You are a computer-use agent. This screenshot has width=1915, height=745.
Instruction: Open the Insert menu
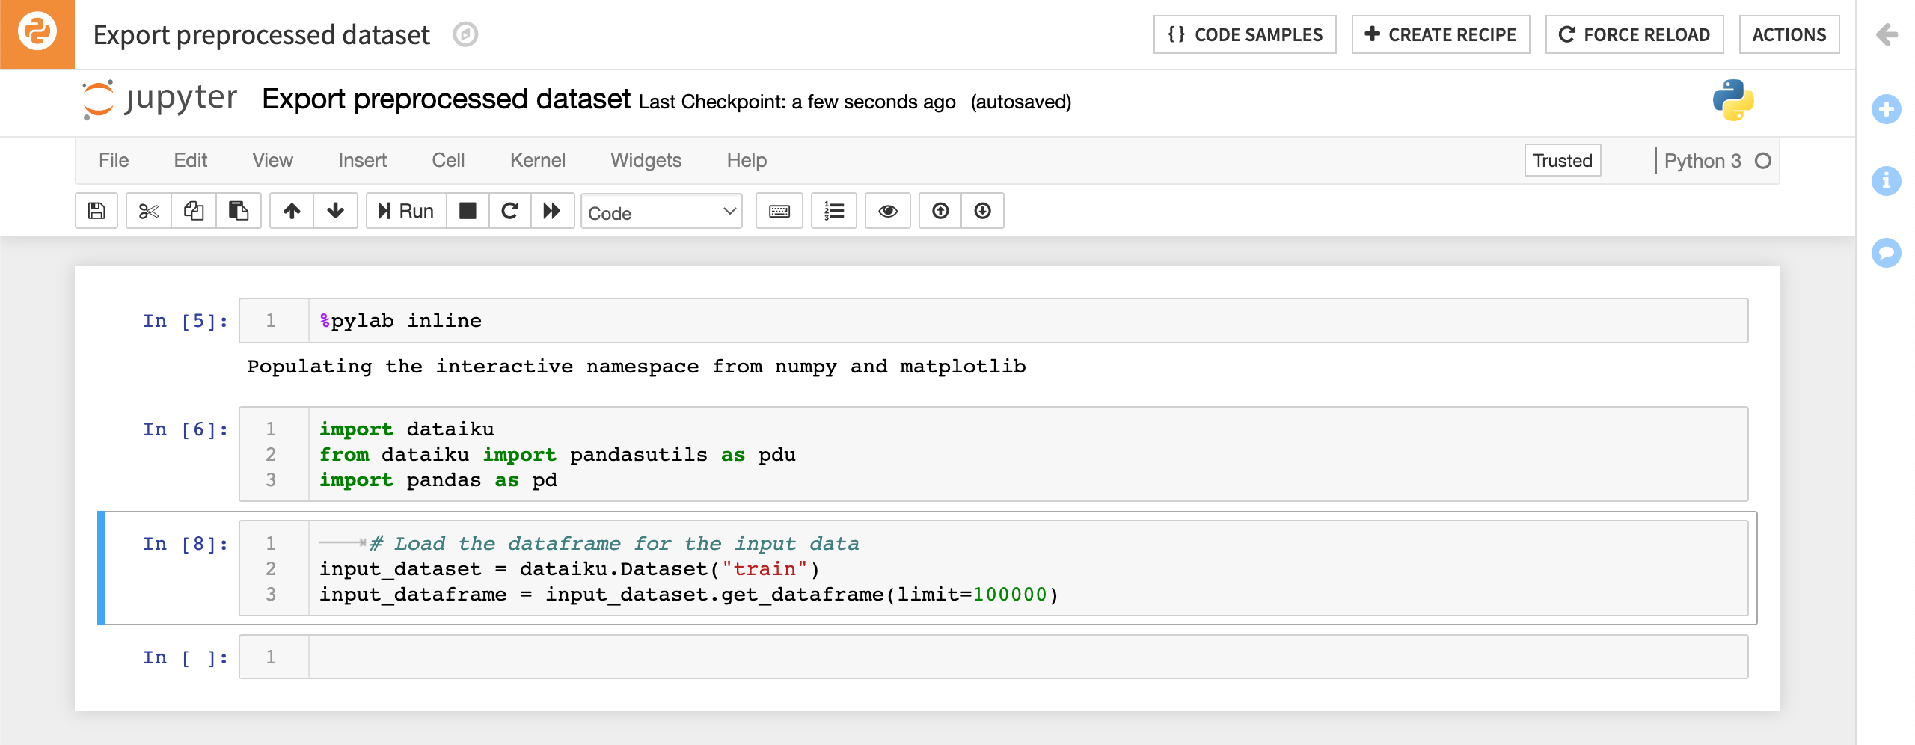362,160
